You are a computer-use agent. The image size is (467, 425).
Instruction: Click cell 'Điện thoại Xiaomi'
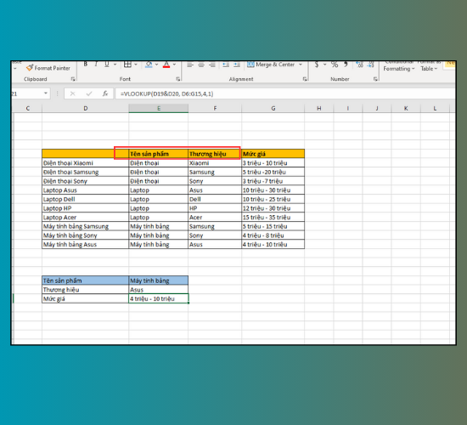[86, 163]
